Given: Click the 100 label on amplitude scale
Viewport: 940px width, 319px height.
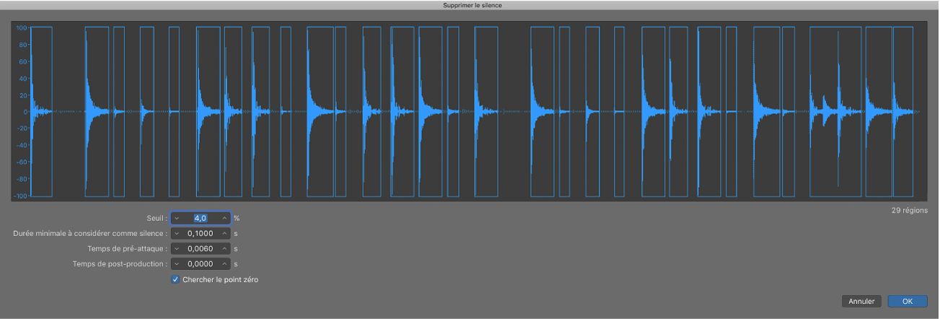Looking at the screenshot, I should [x=21, y=28].
